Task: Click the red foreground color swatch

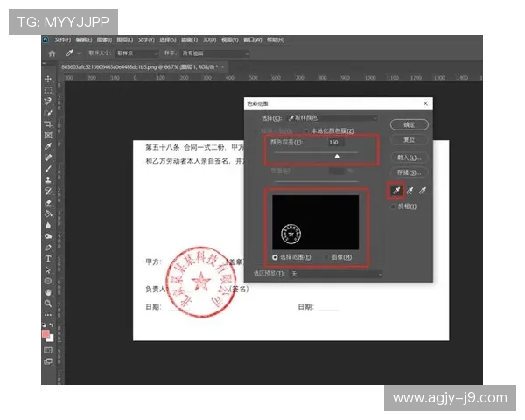Action: (45, 334)
